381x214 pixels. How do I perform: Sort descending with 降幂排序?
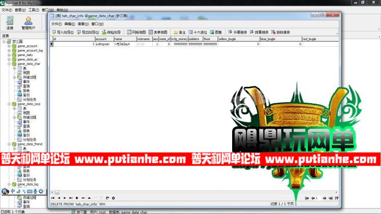click(x=259, y=32)
